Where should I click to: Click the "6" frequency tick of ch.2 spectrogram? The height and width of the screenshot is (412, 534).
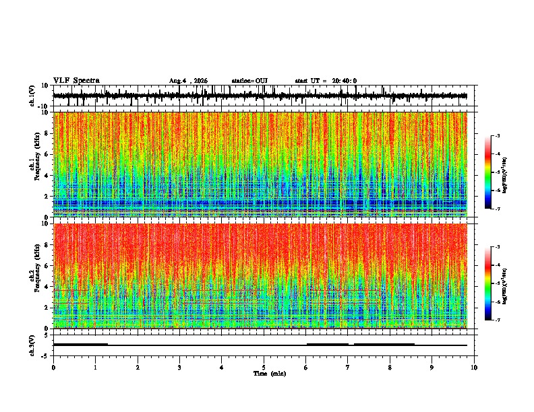coord(47,265)
